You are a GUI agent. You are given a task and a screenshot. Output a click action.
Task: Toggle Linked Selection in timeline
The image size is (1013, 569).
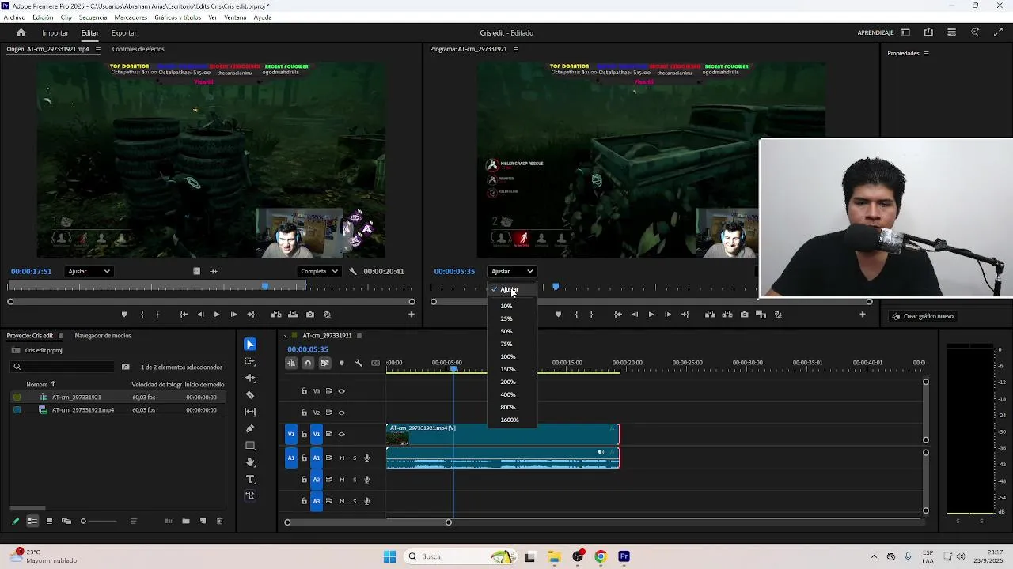(x=325, y=363)
